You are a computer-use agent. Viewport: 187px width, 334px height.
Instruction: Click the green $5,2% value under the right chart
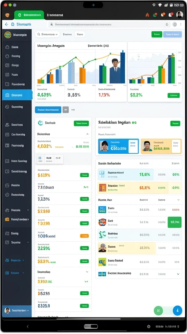pos(136,95)
